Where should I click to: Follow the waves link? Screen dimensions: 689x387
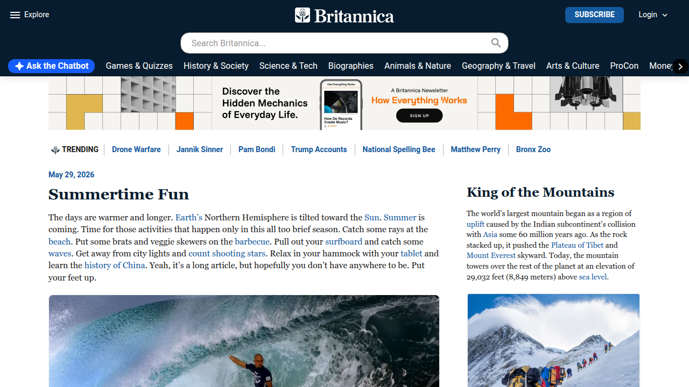point(60,253)
